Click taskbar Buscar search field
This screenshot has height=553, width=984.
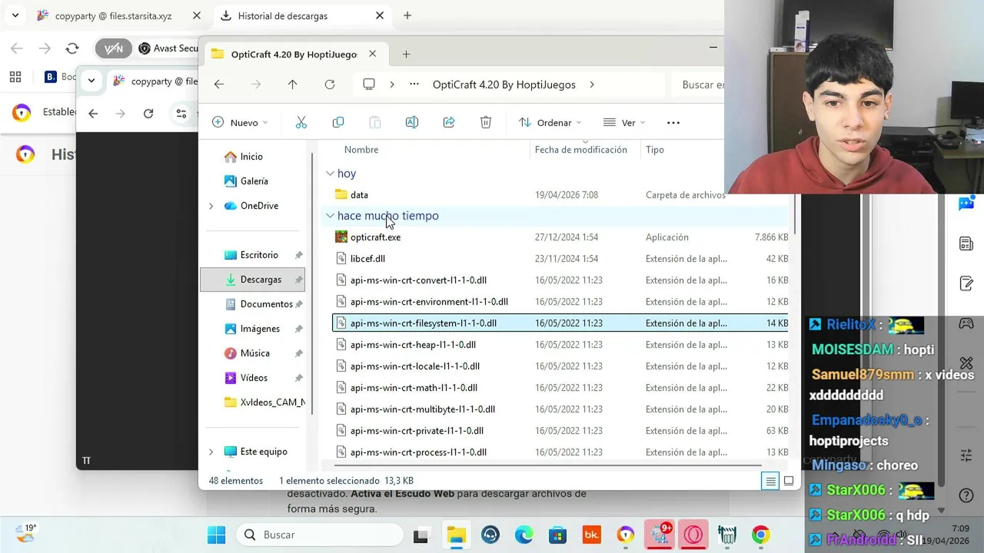[x=319, y=535]
